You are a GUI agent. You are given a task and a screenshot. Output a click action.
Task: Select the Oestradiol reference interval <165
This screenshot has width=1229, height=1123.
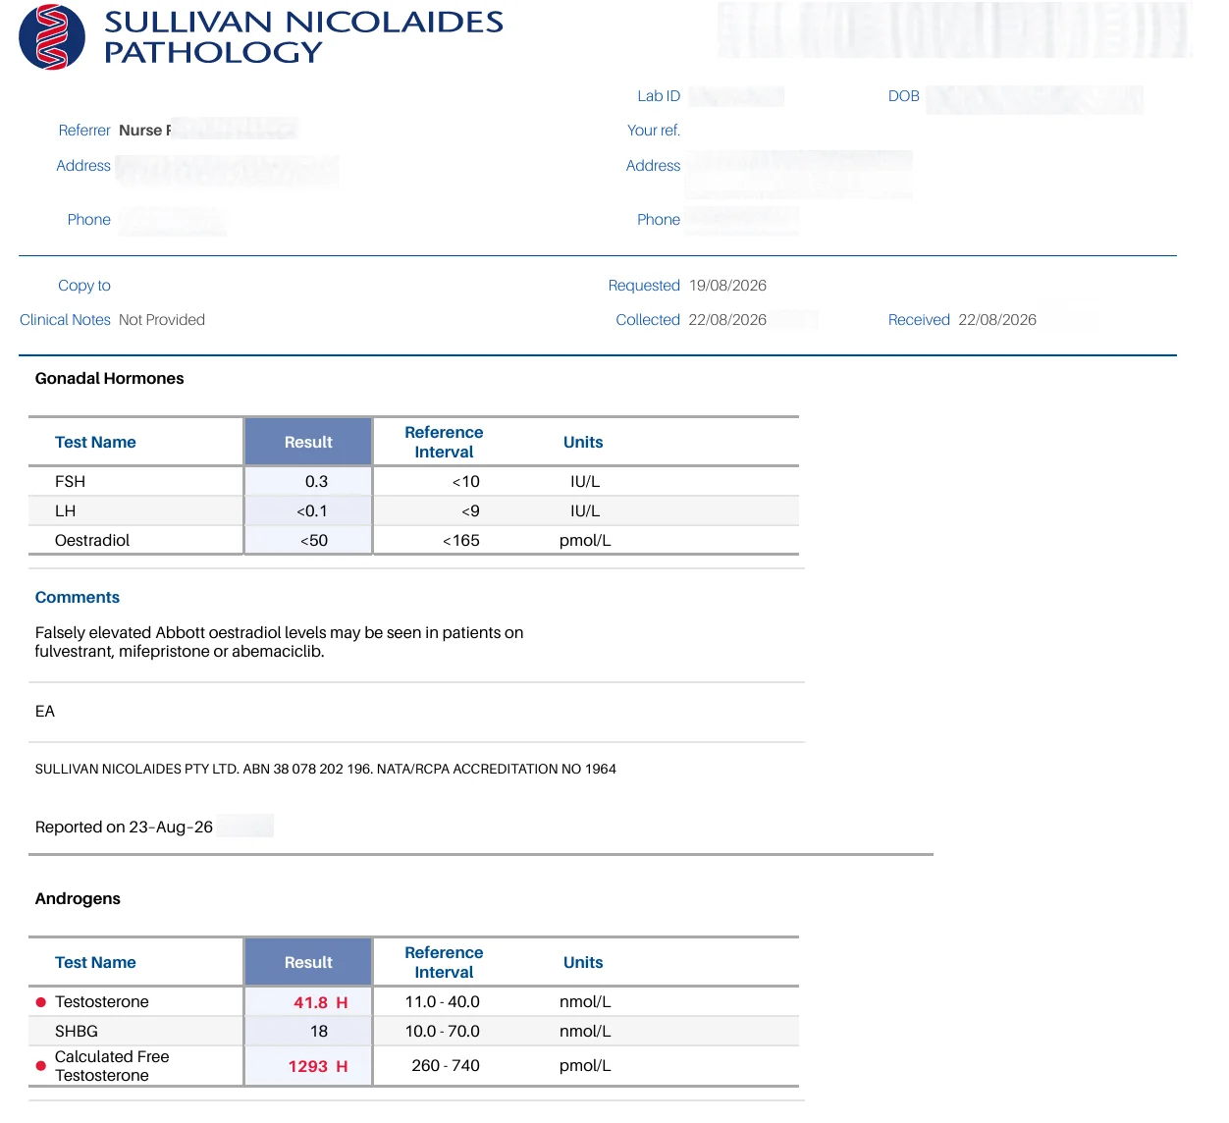(x=460, y=541)
